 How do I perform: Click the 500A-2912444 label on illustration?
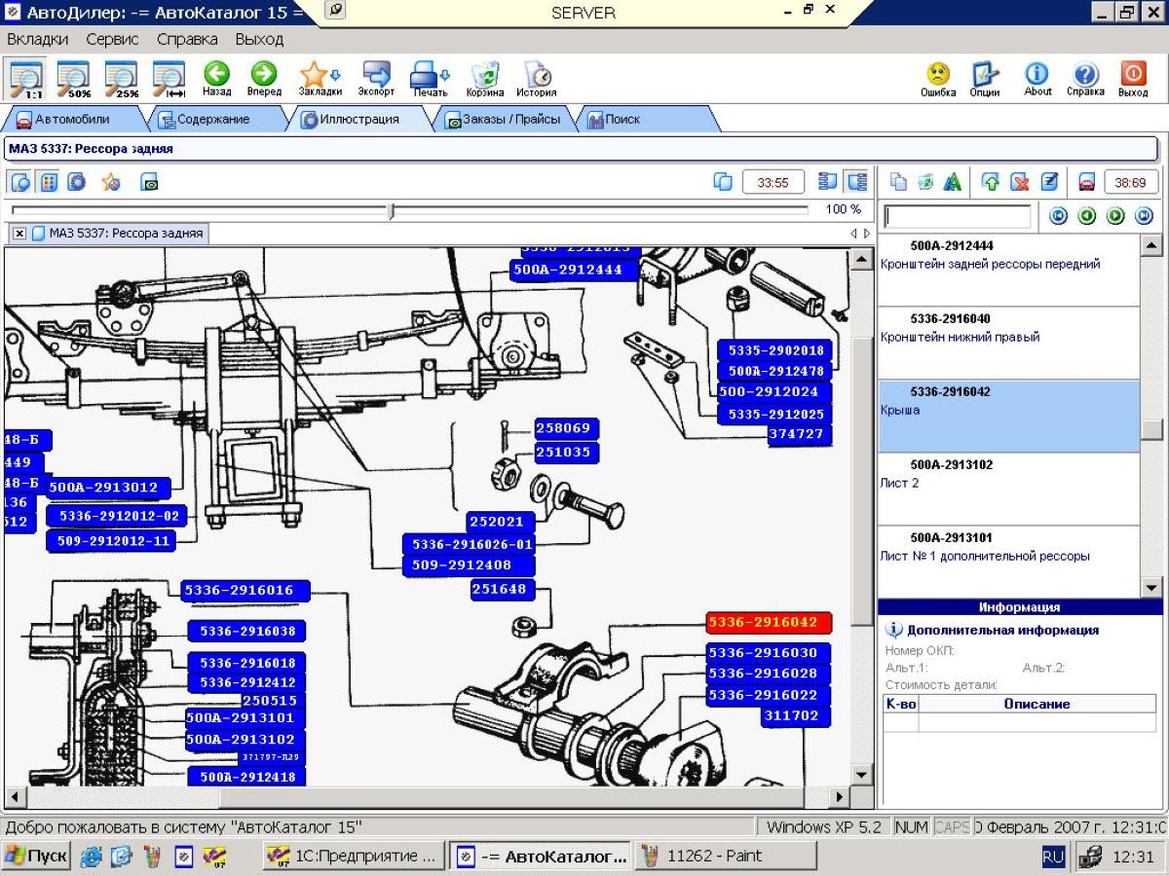[574, 271]
